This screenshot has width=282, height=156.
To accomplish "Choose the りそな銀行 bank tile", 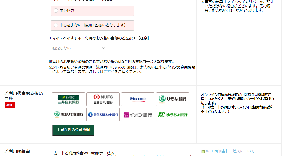I will pos(173,100).
